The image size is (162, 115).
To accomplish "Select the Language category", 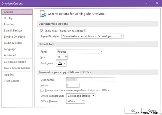I will pos(17,49).
